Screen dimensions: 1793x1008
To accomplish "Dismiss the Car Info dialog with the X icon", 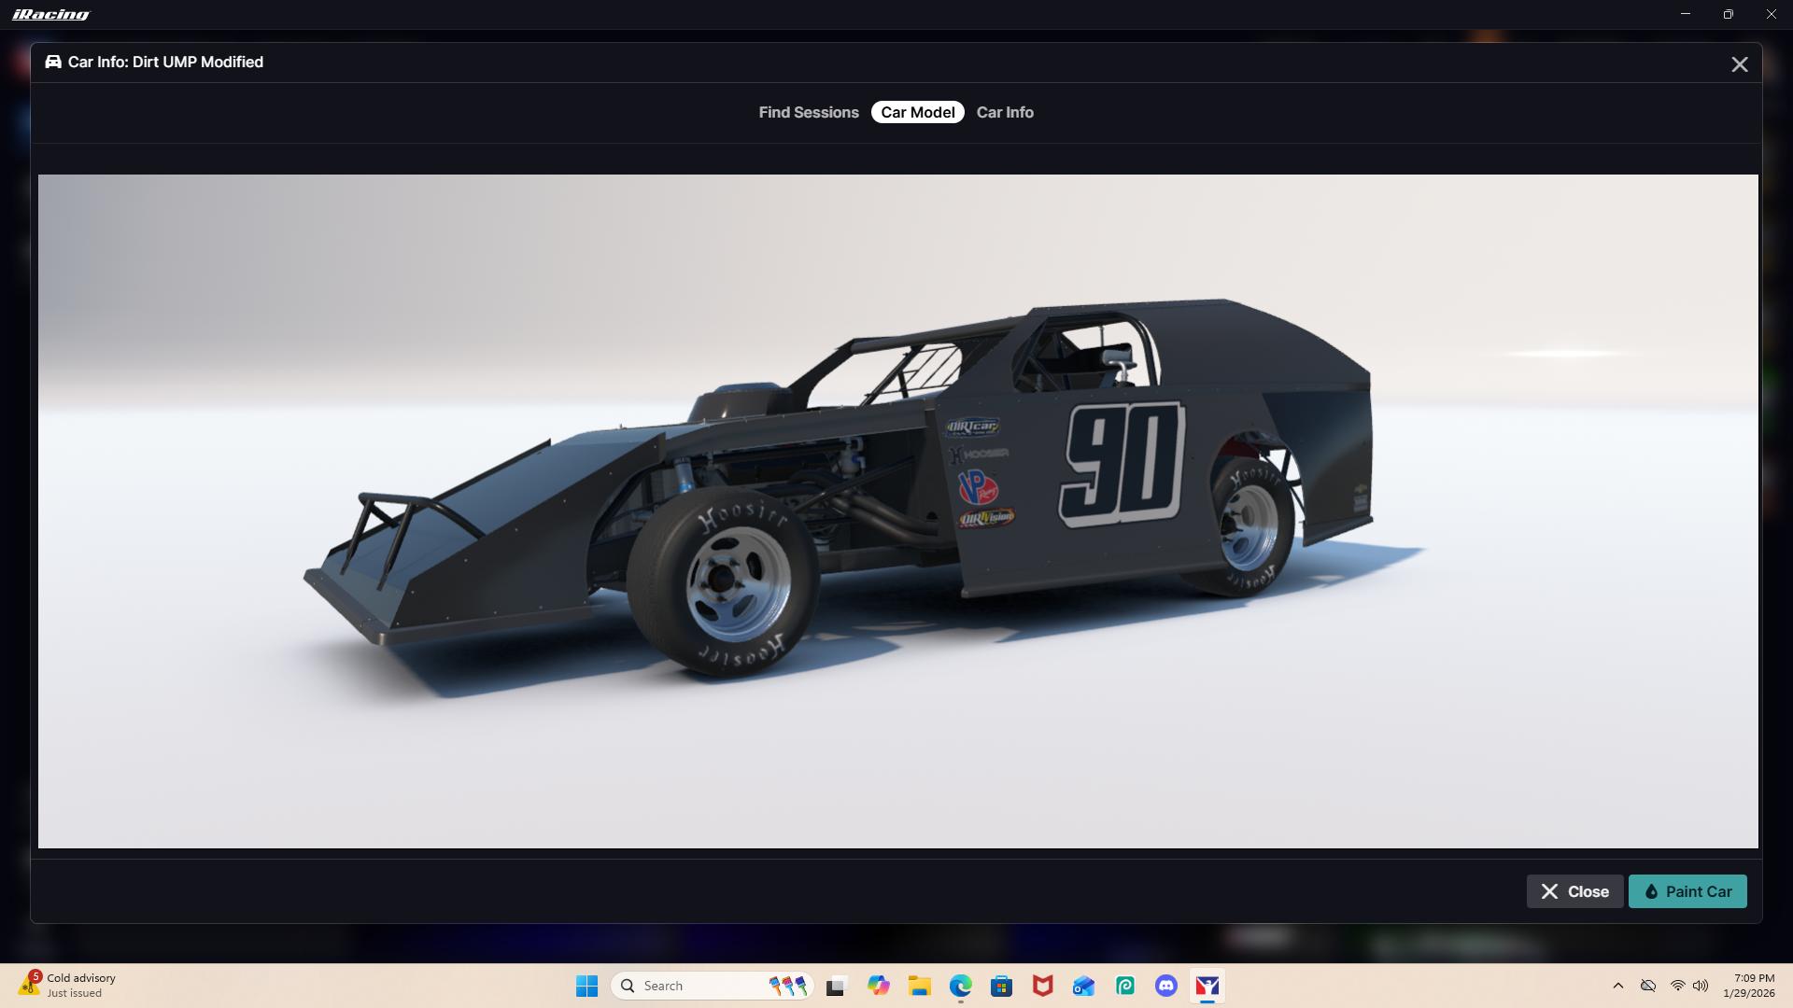I will [x=1739, y=64].
